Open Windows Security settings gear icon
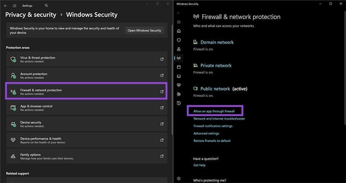The height and width of the screenshot is (183, 346). pyautogui.click(x=179, y=179)
